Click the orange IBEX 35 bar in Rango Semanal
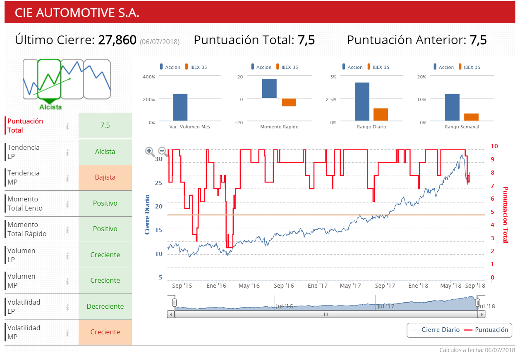Image resolution: width=522 pixels, height=355 pixels. [x=471, y=117]
